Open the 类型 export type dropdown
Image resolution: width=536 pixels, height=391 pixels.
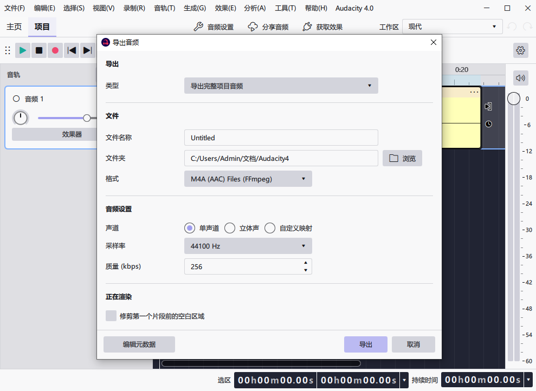point(281,86)
